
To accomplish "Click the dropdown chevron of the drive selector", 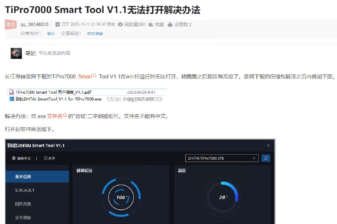I will pyautogui.click(x=254, y=158).
